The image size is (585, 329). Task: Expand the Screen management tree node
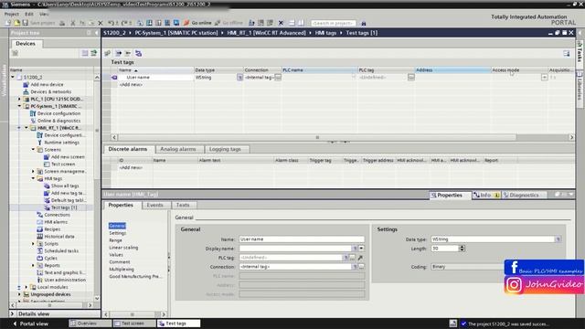(33, 172)
